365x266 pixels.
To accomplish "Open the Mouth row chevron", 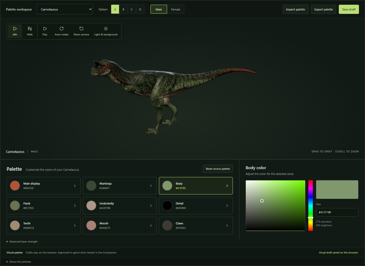I will [x=151, y=226].
